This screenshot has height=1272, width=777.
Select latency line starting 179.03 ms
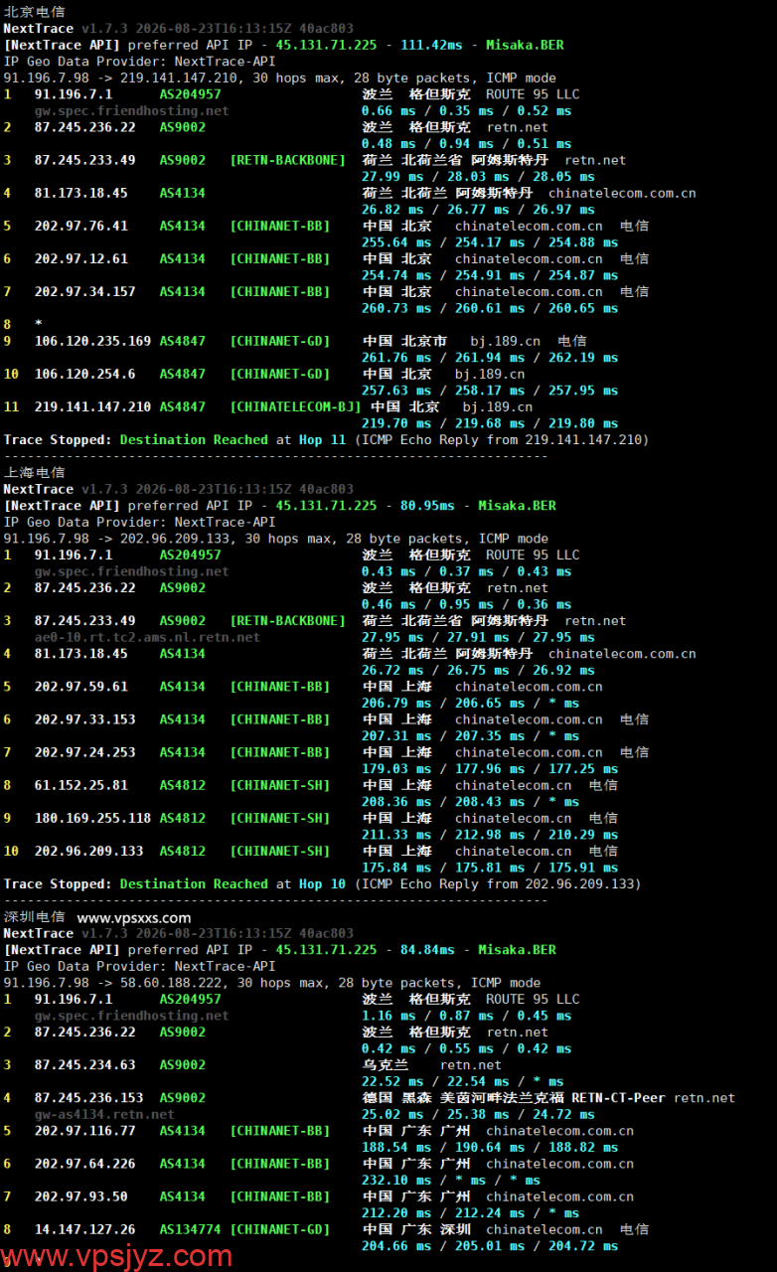(x=491, y=769)
